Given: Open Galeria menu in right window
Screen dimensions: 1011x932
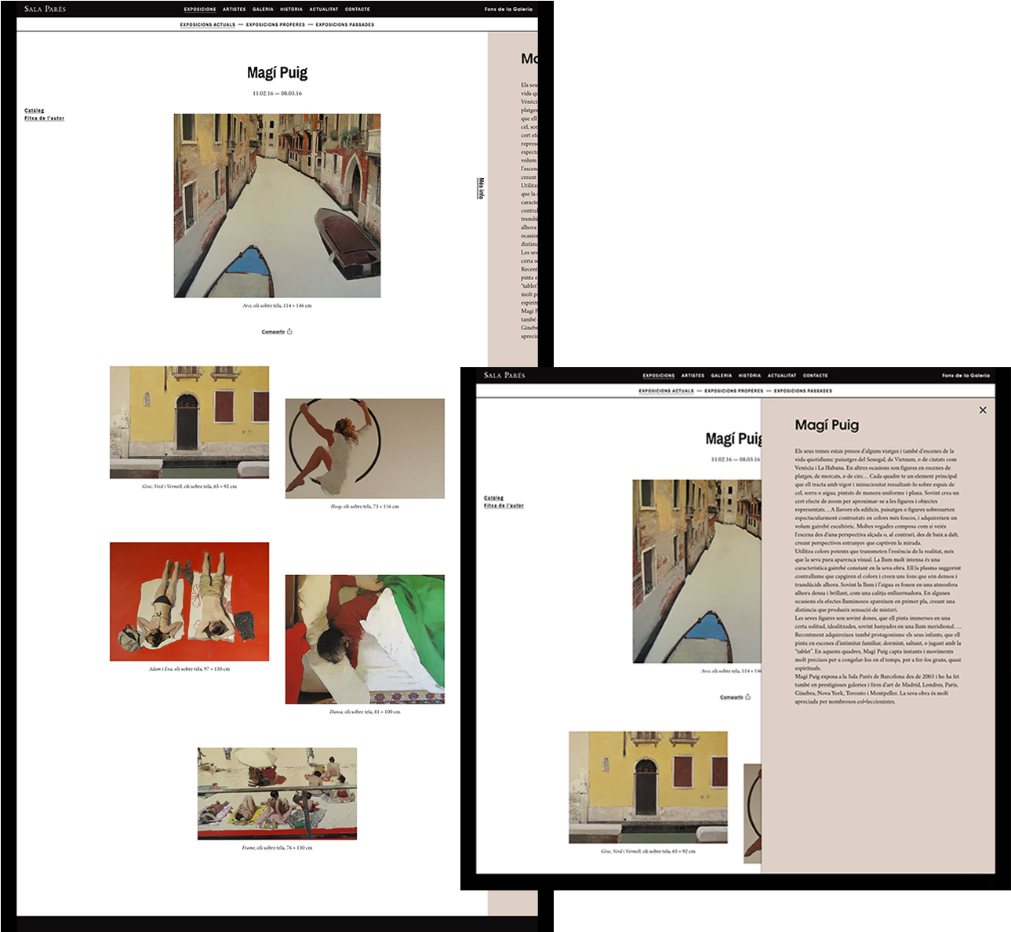Looking at the screenshot, I should (722, 376).
